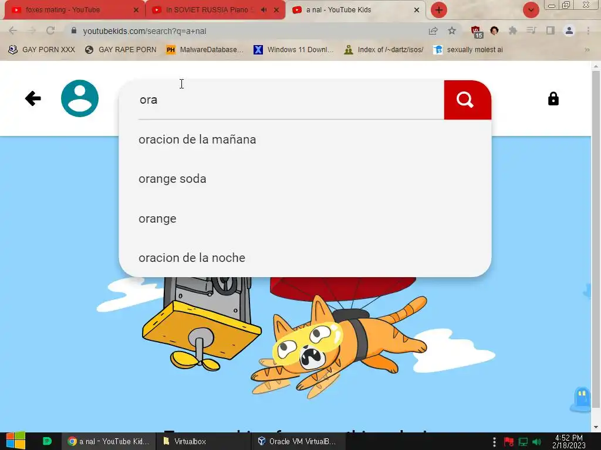Image resolution: width=601 pixels, height=450 pixels.
Task: Choose suggestion 'oracion de la mañana'
Action: [197, 139]
